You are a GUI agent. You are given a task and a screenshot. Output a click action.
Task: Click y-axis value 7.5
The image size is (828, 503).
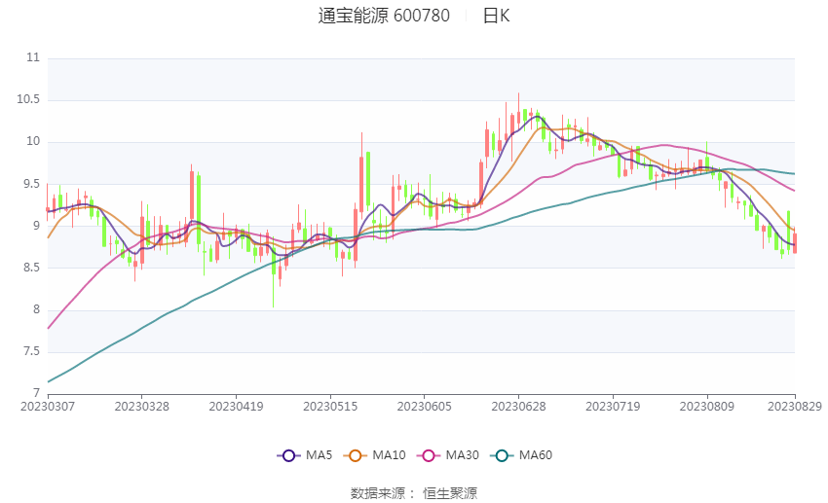click(x=31, y=351)
